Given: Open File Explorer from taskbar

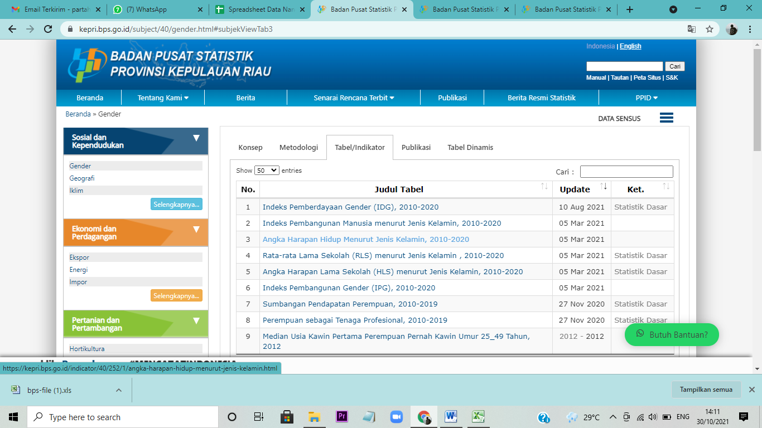Looking at the screenshot, I should (314, 417).
